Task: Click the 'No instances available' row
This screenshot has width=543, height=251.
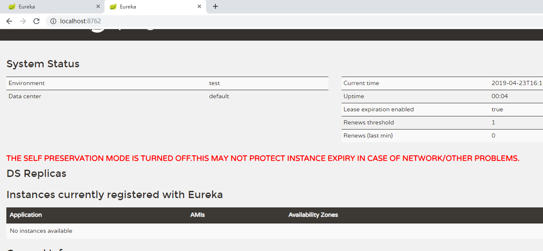Action: click(275, 231)
